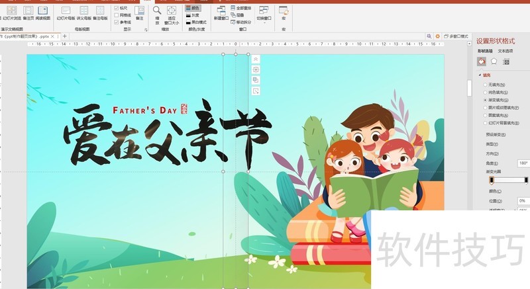
Task: Click the top-middle handle of the selected shape
Action: pyautogui.click(x=236, y=54)
